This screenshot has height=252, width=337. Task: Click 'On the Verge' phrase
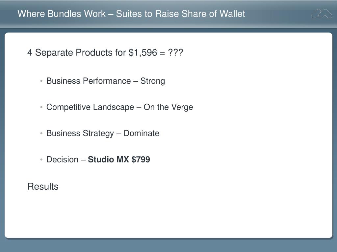tap(168, 107)
